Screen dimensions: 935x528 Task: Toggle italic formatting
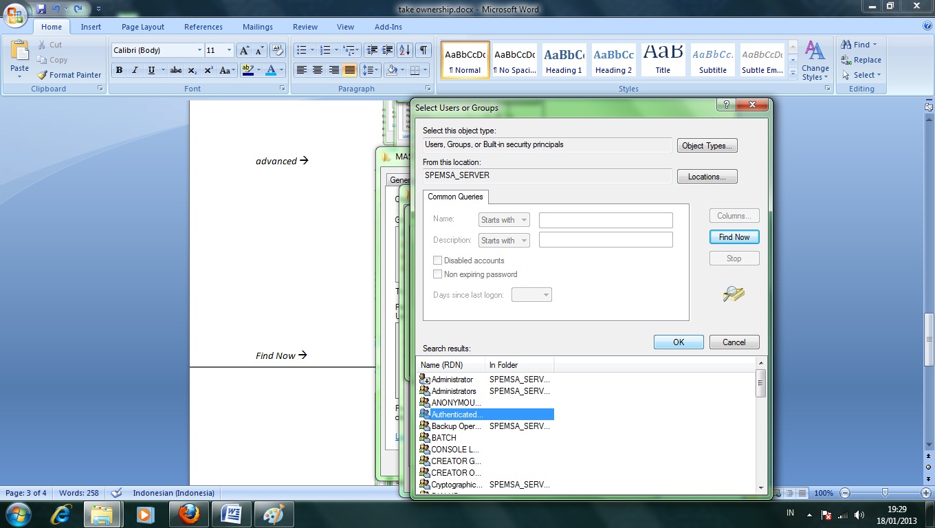click(x=135, y=70)
